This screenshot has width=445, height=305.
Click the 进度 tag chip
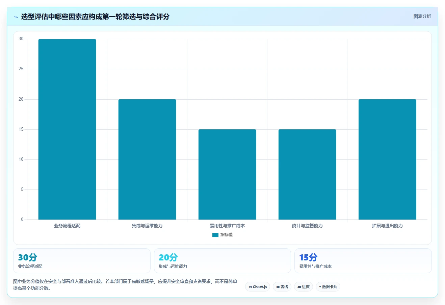tap(304, 287)
